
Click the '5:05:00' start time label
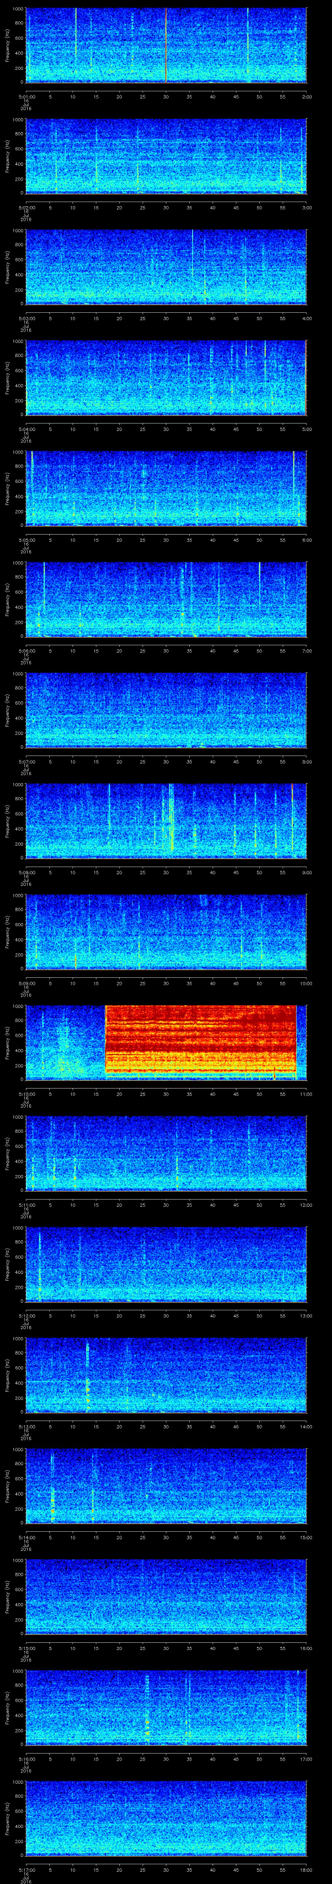tap(26, 540)
